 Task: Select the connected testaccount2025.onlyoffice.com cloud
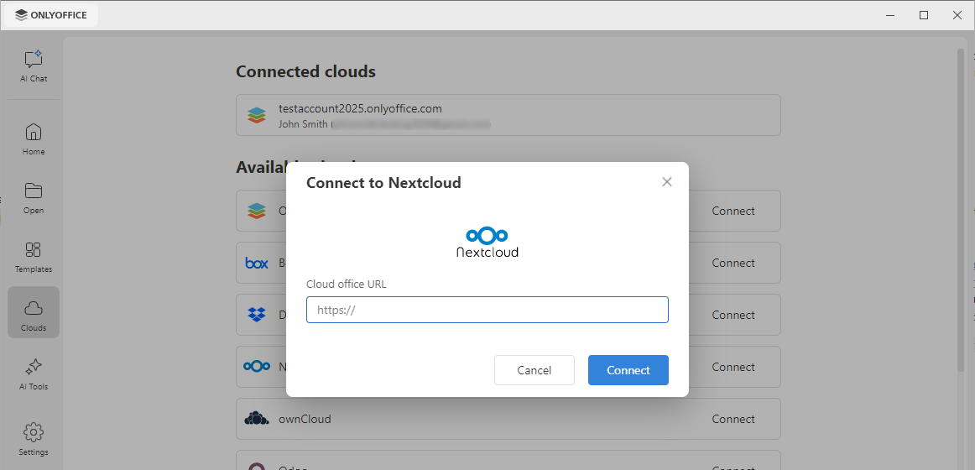point(508,115)
